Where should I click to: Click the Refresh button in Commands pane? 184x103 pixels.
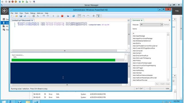point(166,25)
